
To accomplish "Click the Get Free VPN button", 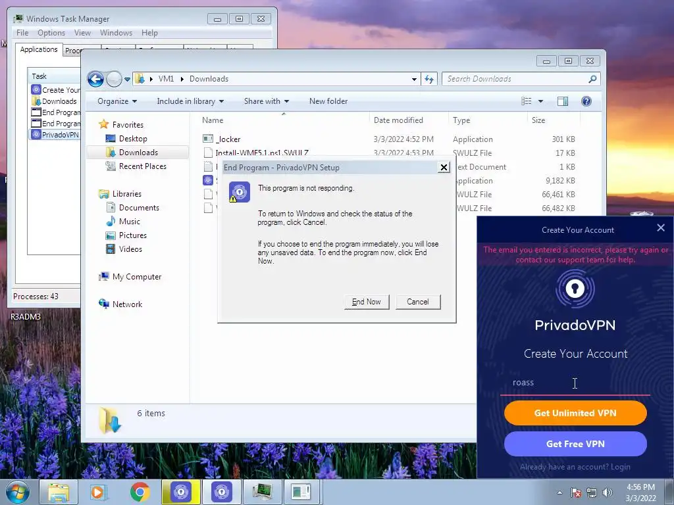I will (x=575, y=444).
